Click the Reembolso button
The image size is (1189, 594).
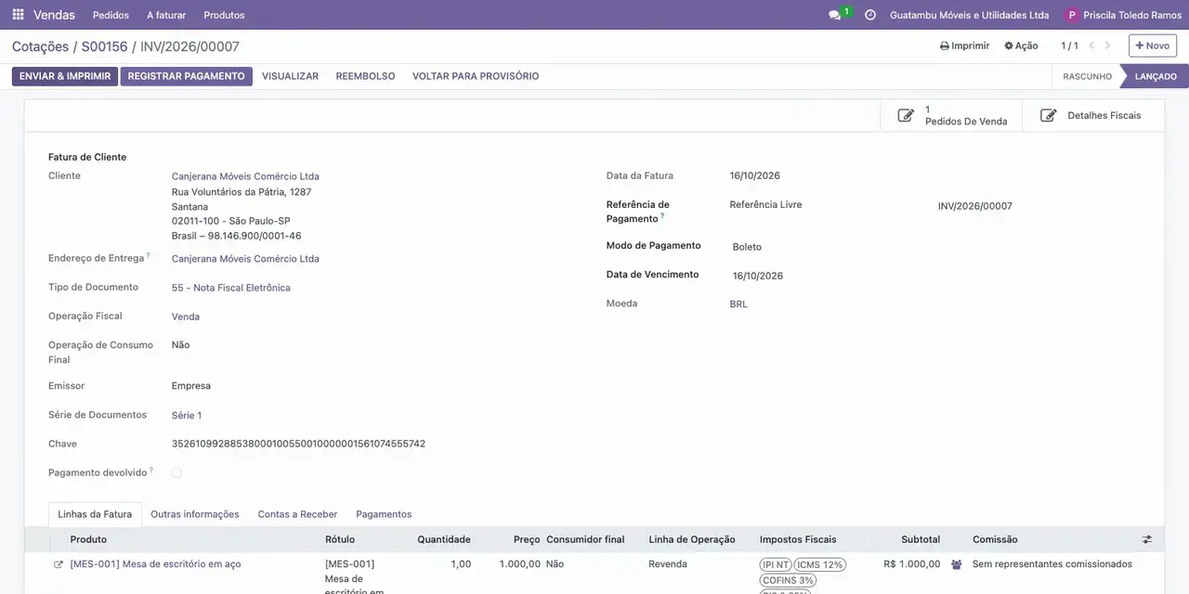[365, 76]
